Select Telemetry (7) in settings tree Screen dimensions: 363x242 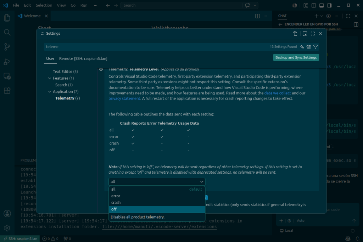(x=68, y=99)
